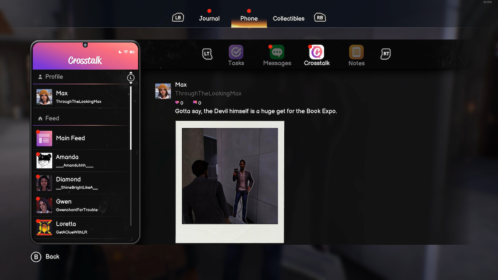Open the Collectibles tab
This screenshot has height=280, width=498.
288,18
